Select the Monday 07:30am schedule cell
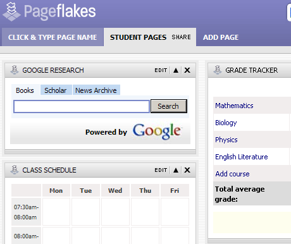The height and width of the screenshot is (244, 291). pyautogui.click(x=56, y=212)
